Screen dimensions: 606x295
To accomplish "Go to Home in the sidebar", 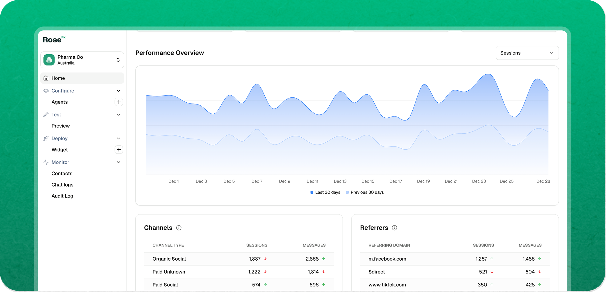I will [58, 78].
